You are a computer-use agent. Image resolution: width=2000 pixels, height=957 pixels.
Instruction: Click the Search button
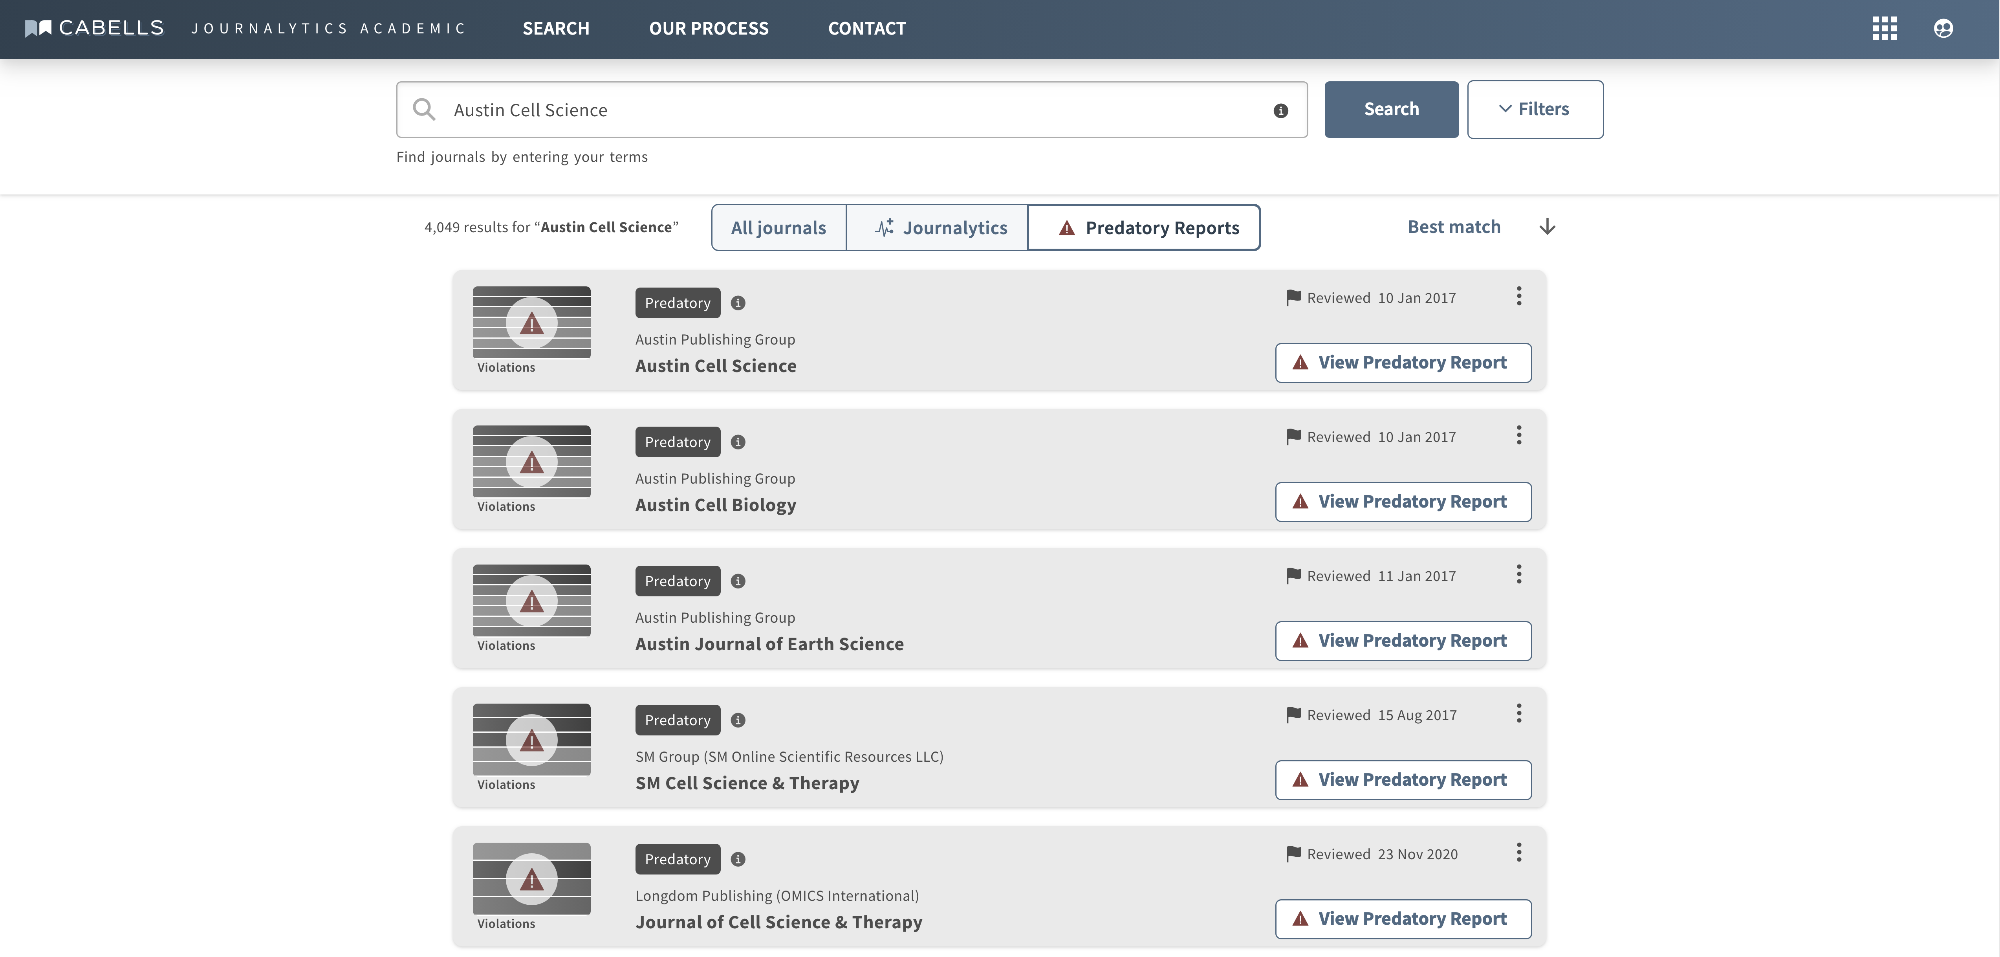[x=1390, y=110]
